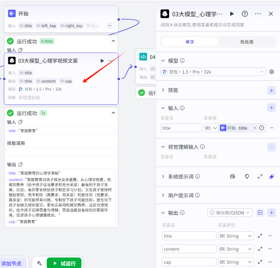This screenshot has width=280, height=268.
Task: Add a new skill with plus button
Action: coord(271,91)
